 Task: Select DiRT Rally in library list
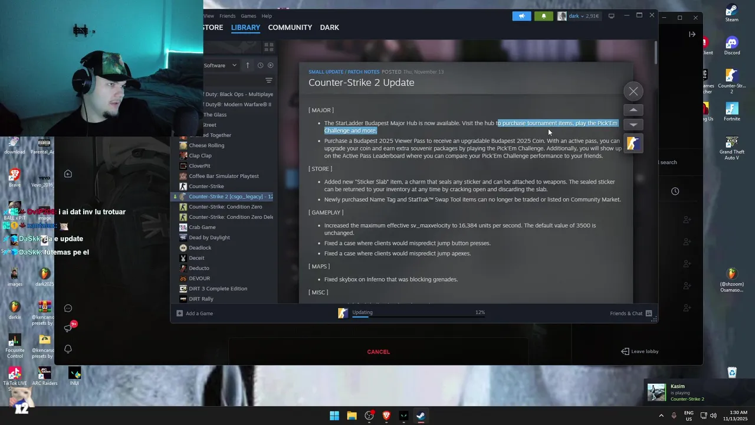tap(201, 299)
